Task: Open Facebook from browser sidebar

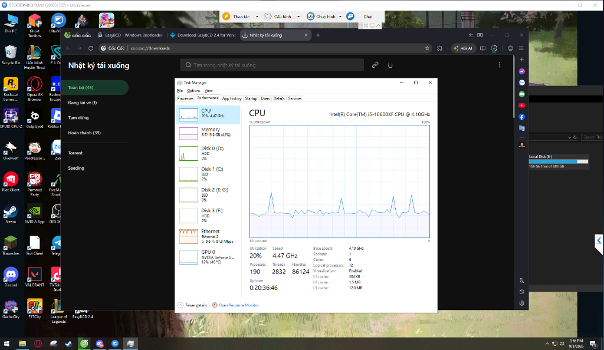Action: (521, 117)
